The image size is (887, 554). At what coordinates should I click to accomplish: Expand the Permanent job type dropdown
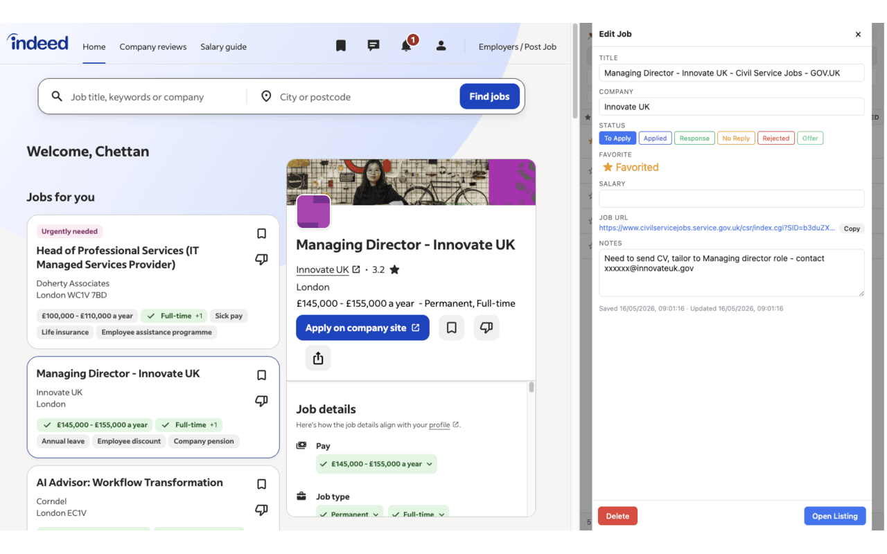[x=349, y=513]
